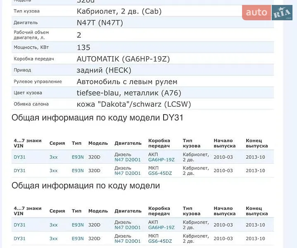Screen dimensions: 297x248
Task: Select the value 'AUTOMATIK (GA6HP-19Z)'
Action: click(123, 59)
